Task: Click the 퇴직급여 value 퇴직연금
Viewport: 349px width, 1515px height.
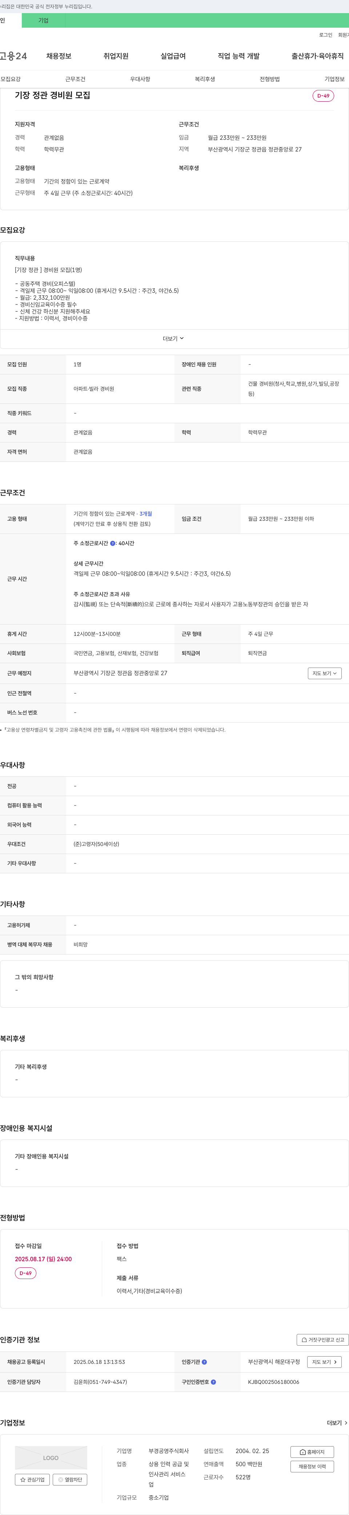Action: pos(257,653)
